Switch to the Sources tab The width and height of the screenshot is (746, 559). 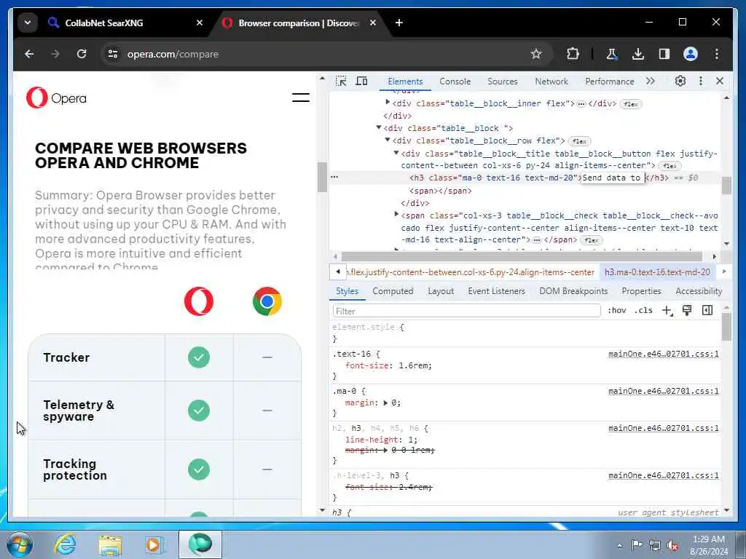click(503, 82)
